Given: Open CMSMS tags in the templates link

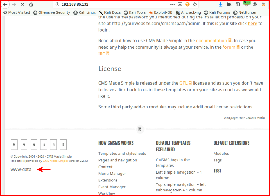Looking at the screenshot, I should pyautogui.click(x=173, y=163).
